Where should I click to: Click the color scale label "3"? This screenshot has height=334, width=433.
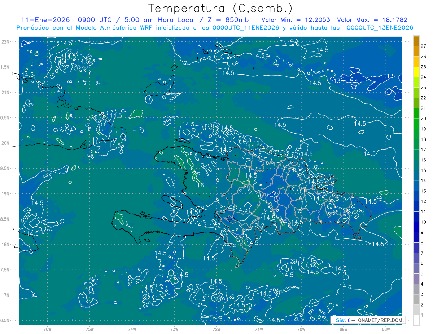tap(422, 294)
